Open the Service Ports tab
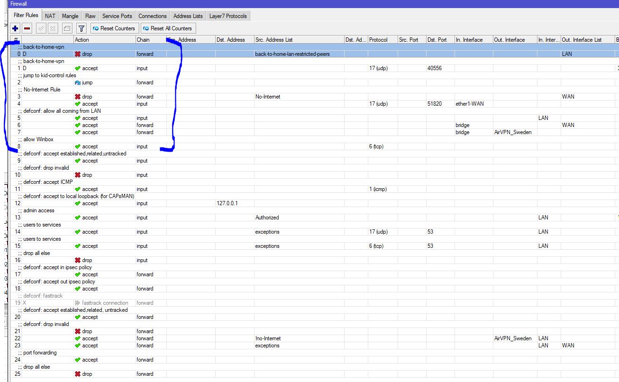This screenshot has height=382, width=619. [117, 16]
